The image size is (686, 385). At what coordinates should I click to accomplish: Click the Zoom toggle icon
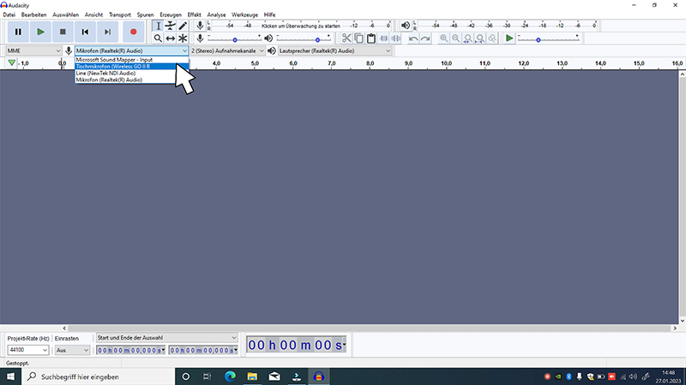pos(492,38)
